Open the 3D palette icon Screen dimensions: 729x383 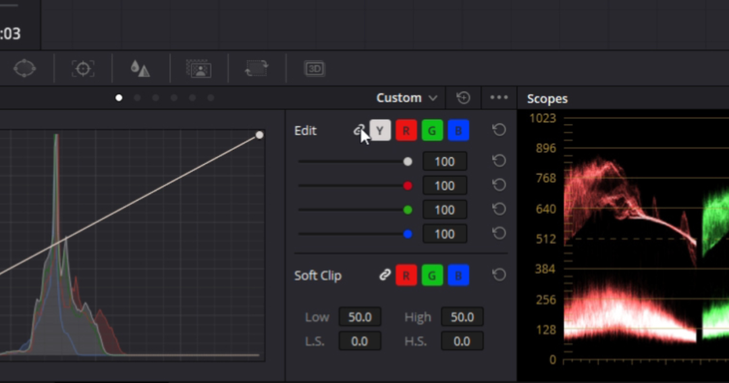(x=314, y=68)
